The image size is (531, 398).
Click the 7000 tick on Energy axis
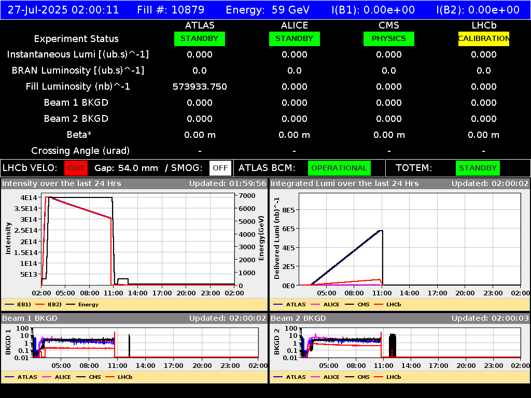tap(247, 195)
